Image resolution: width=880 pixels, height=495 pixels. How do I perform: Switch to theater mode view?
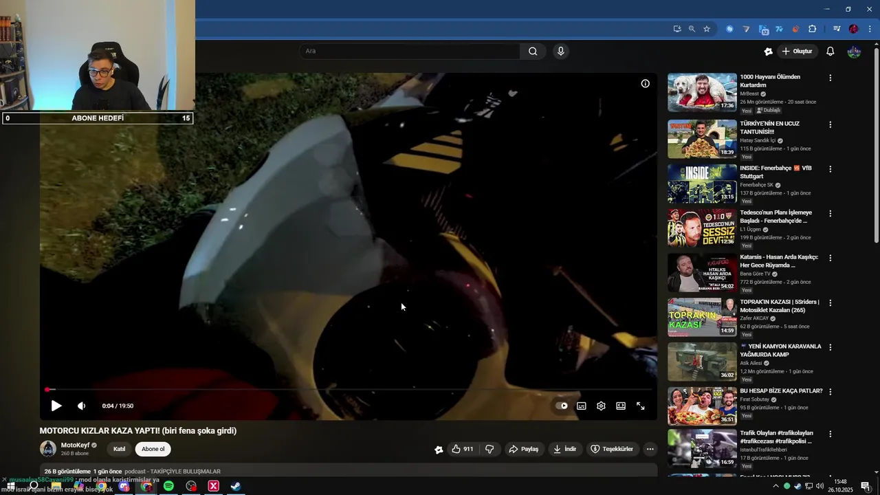(621, 406)
